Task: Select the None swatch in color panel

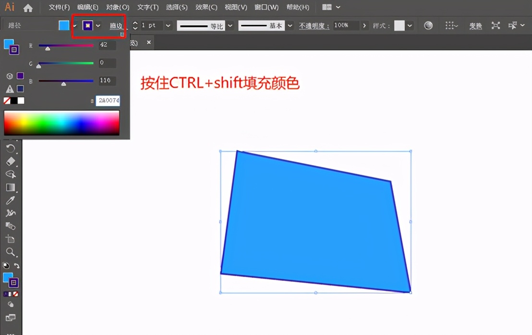Action: [x=7, y=101]
